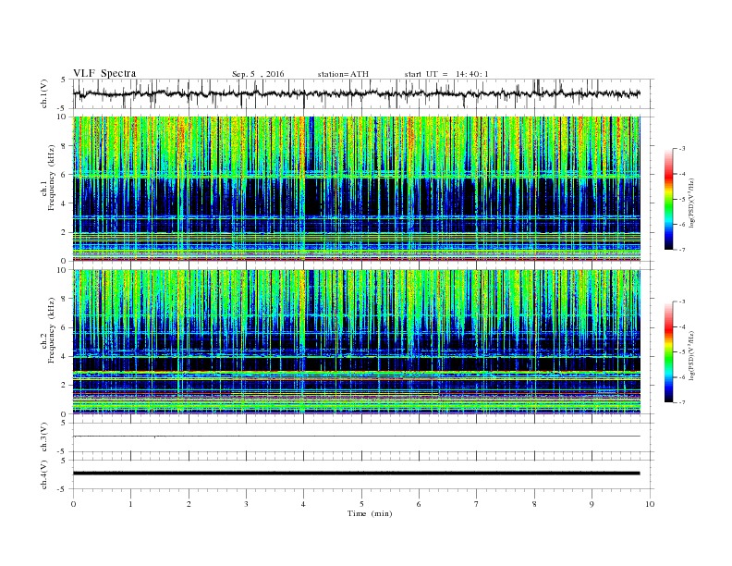Click the '1' tick on the time axis
732x566 pixels.
130,504
